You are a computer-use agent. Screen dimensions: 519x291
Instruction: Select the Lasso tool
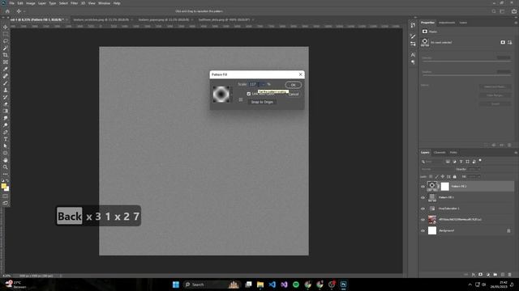[x=6, y=41]
